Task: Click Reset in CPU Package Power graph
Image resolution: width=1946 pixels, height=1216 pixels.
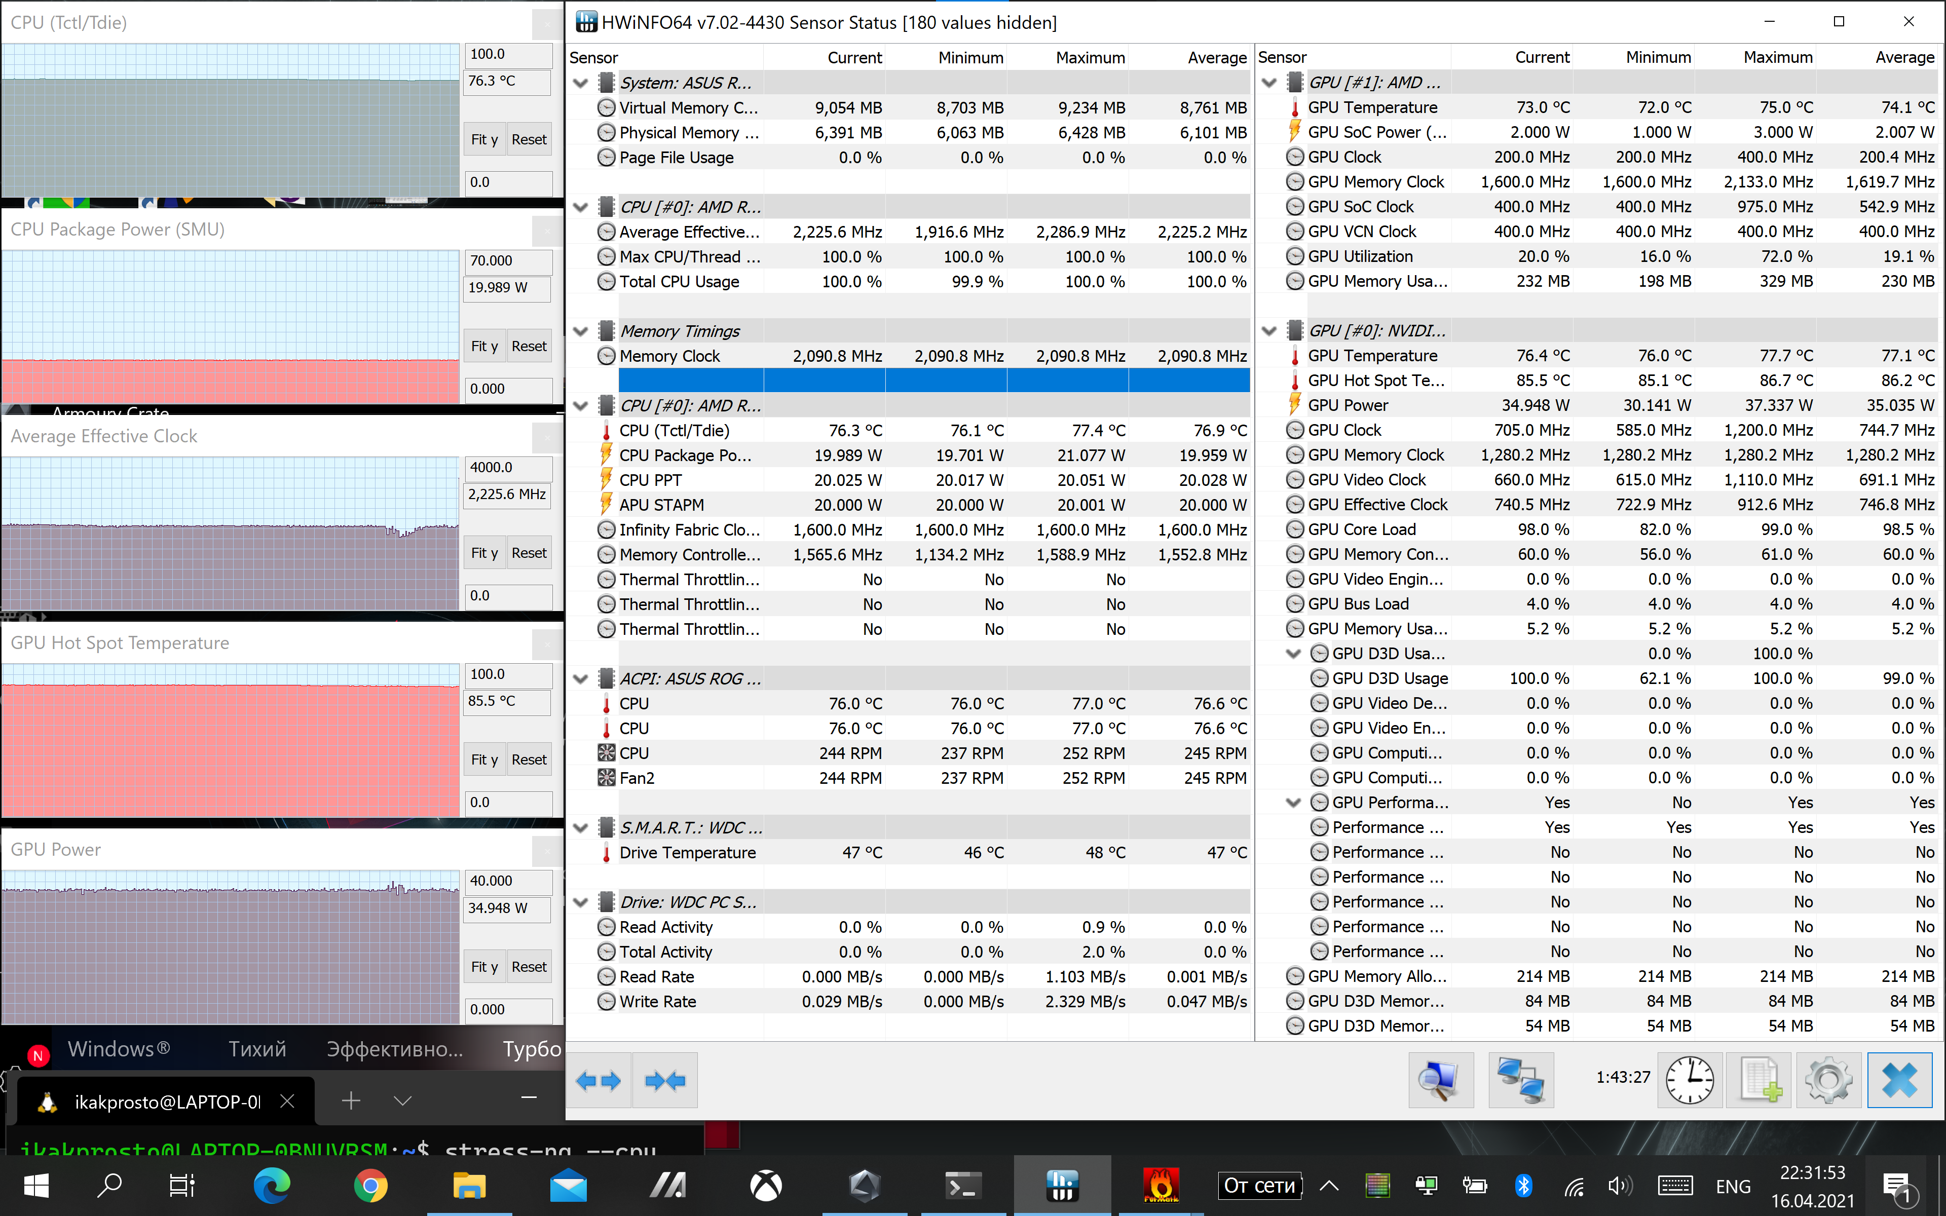Action: (529, 346)
